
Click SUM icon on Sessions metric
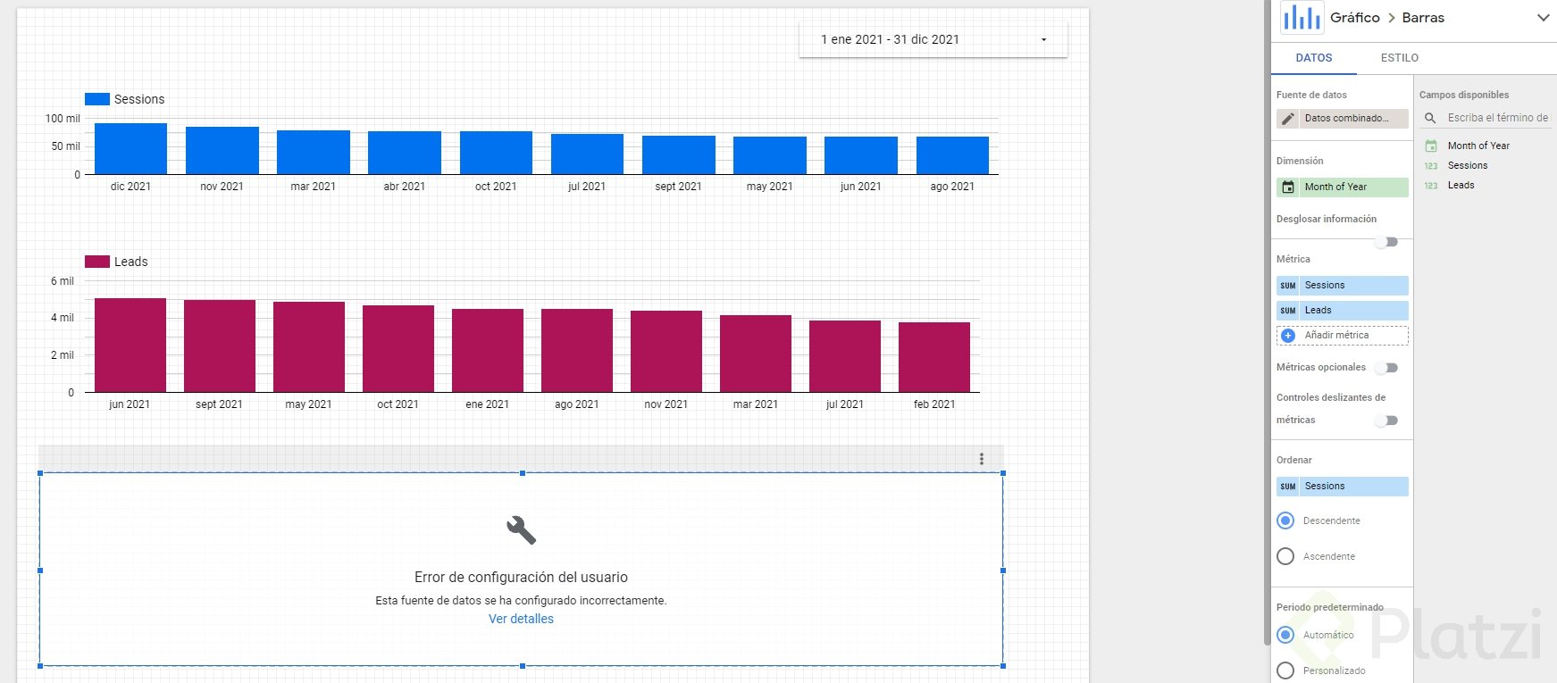pyautogui.click(x=1287, y=286)
